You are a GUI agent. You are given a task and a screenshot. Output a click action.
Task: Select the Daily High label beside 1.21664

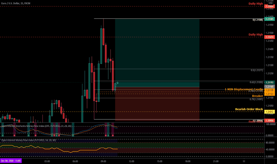(256, 4)
